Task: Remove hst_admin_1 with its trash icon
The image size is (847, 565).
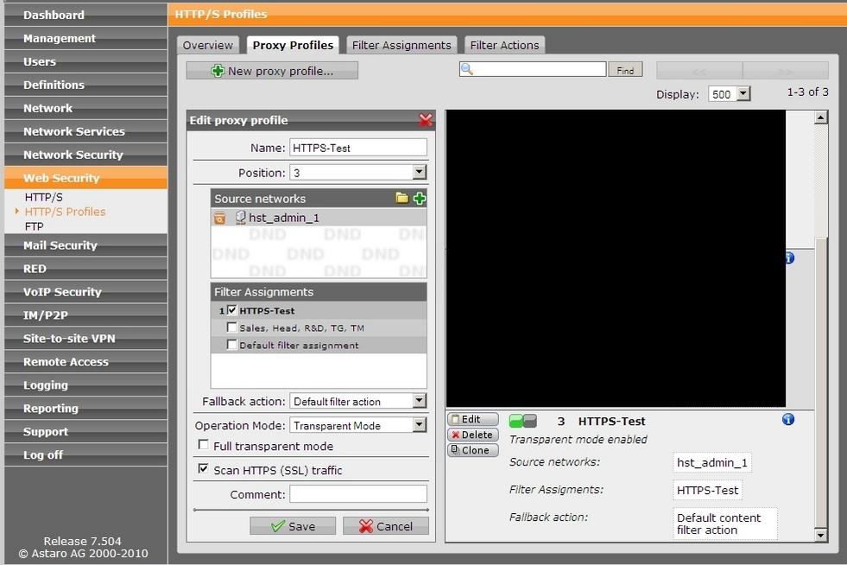Action: [220, 218]
